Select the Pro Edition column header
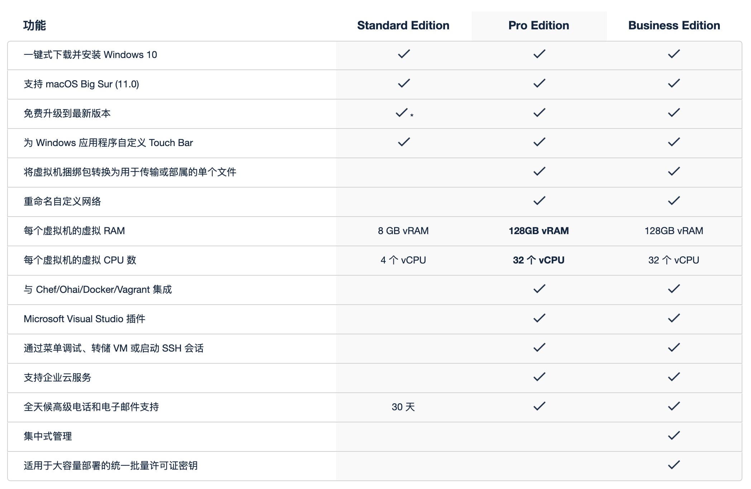The height and width of the screenshot is (489, 751). point(539,25)
